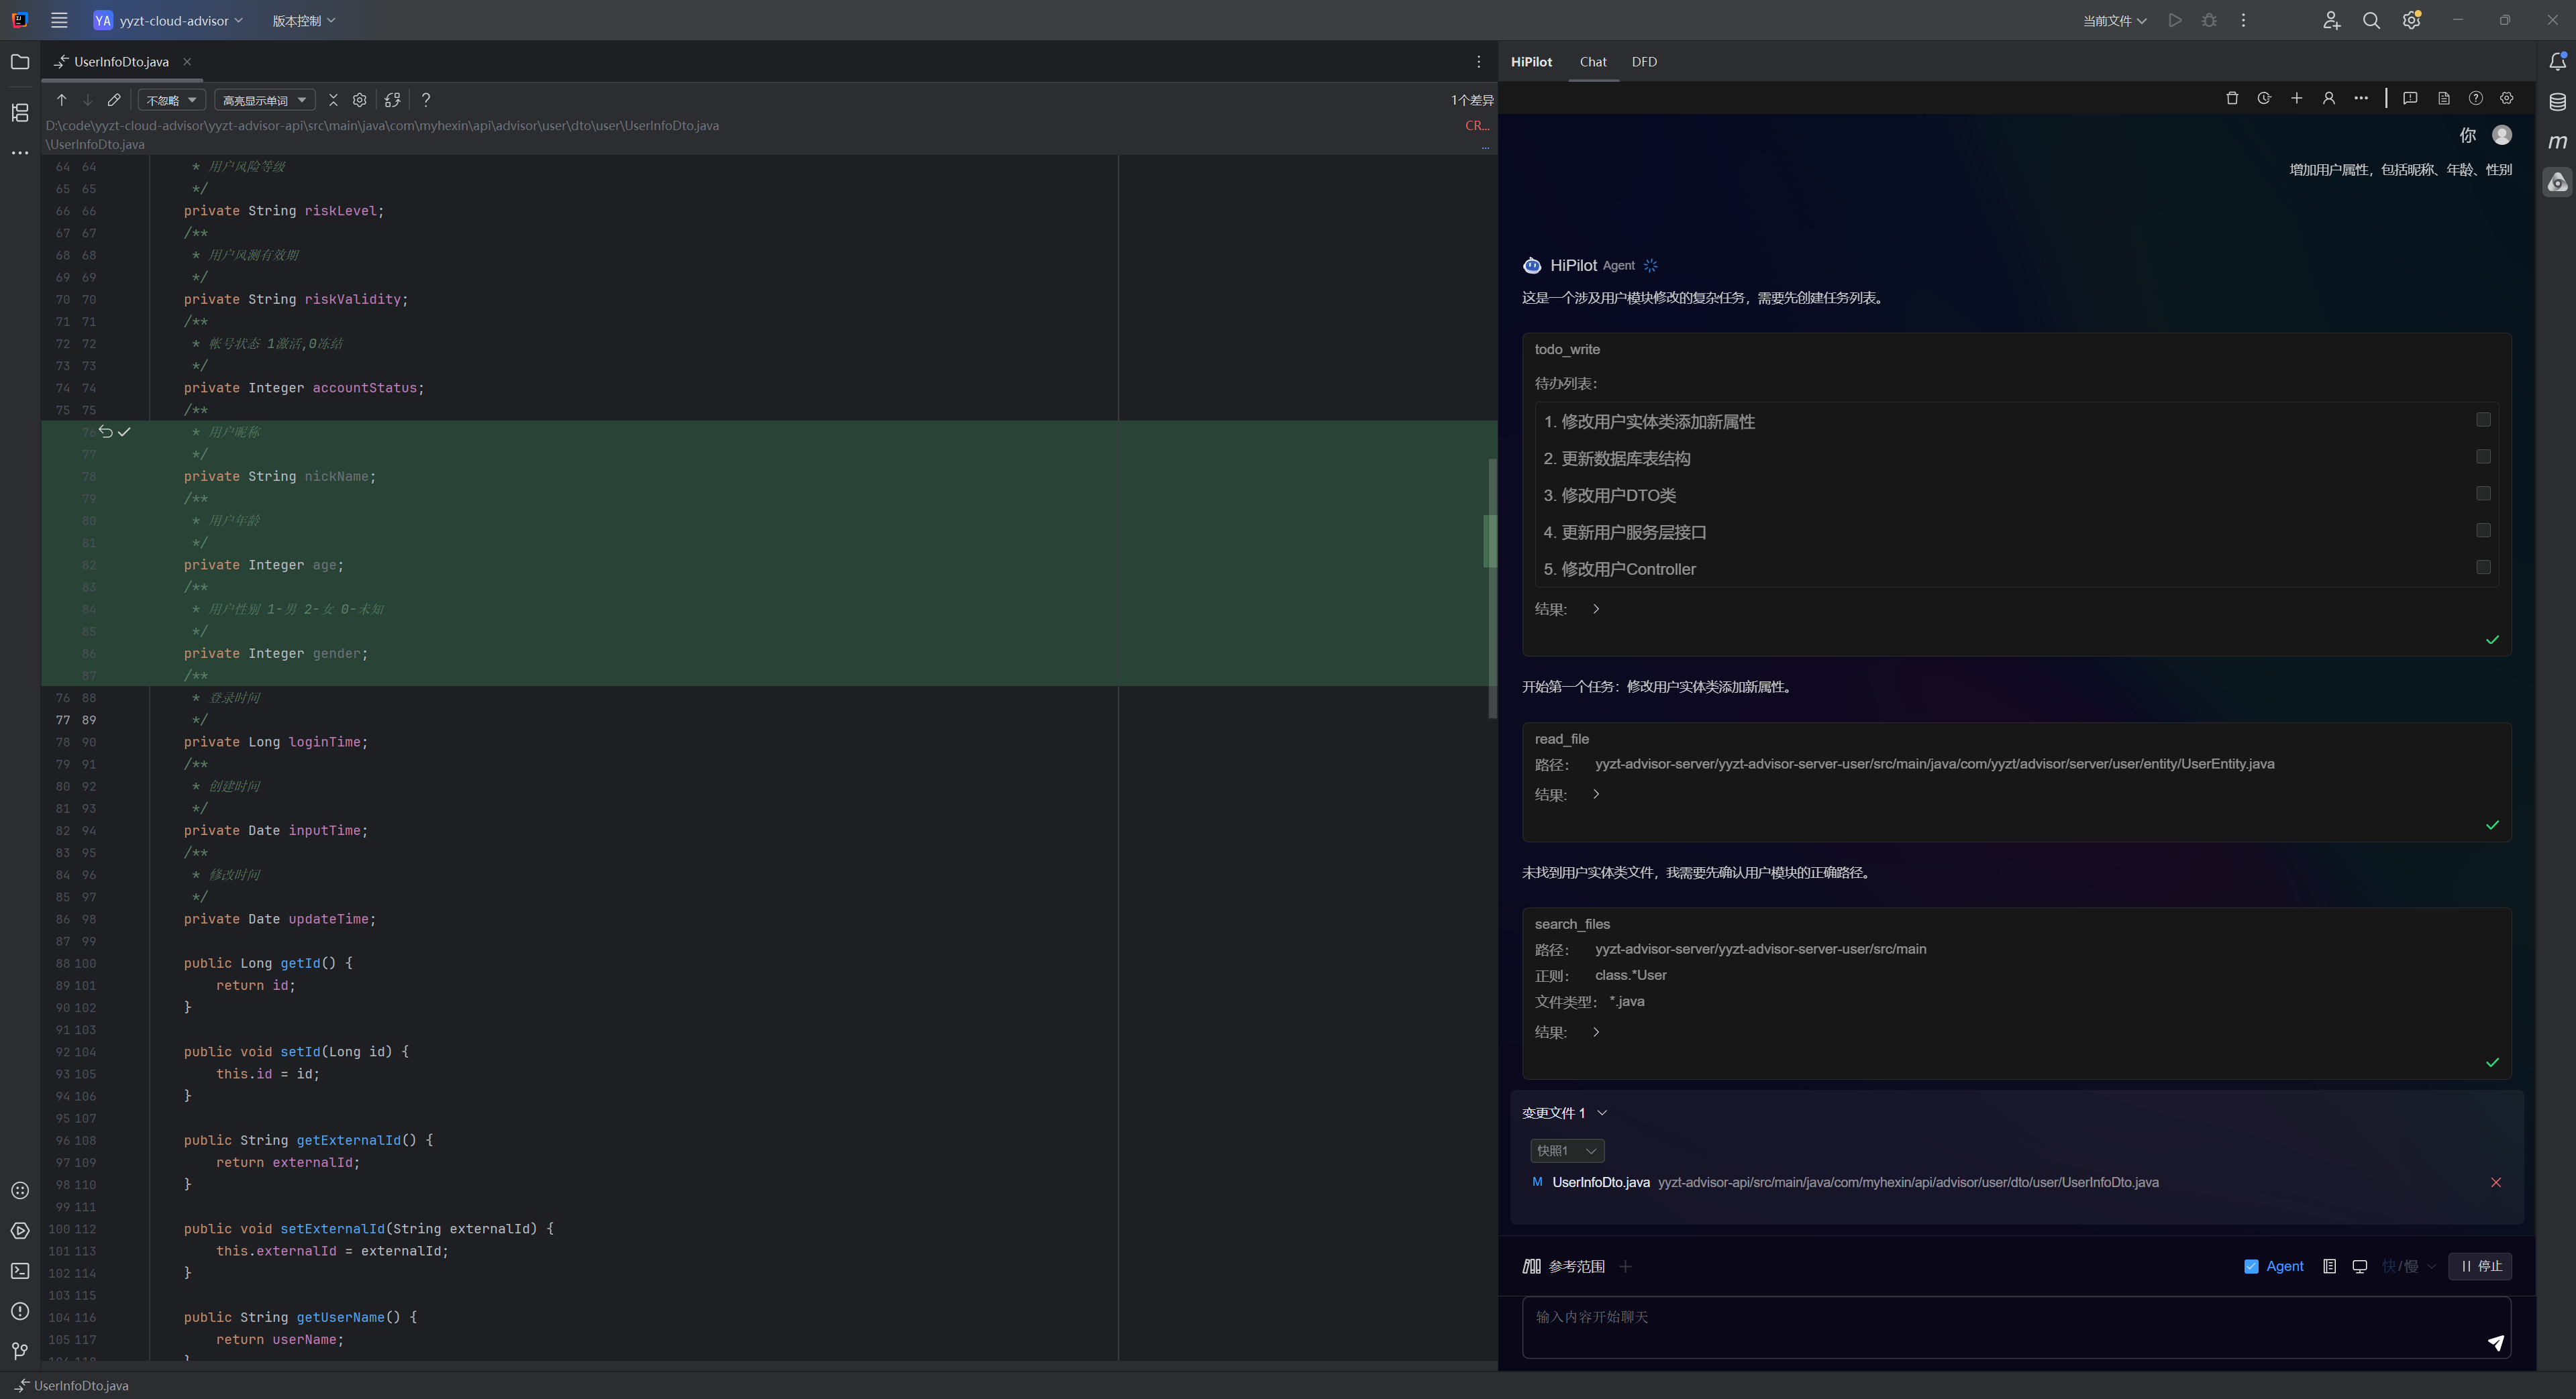Check todo item 修改用户实体类添加新属性

pos(2483,420)
